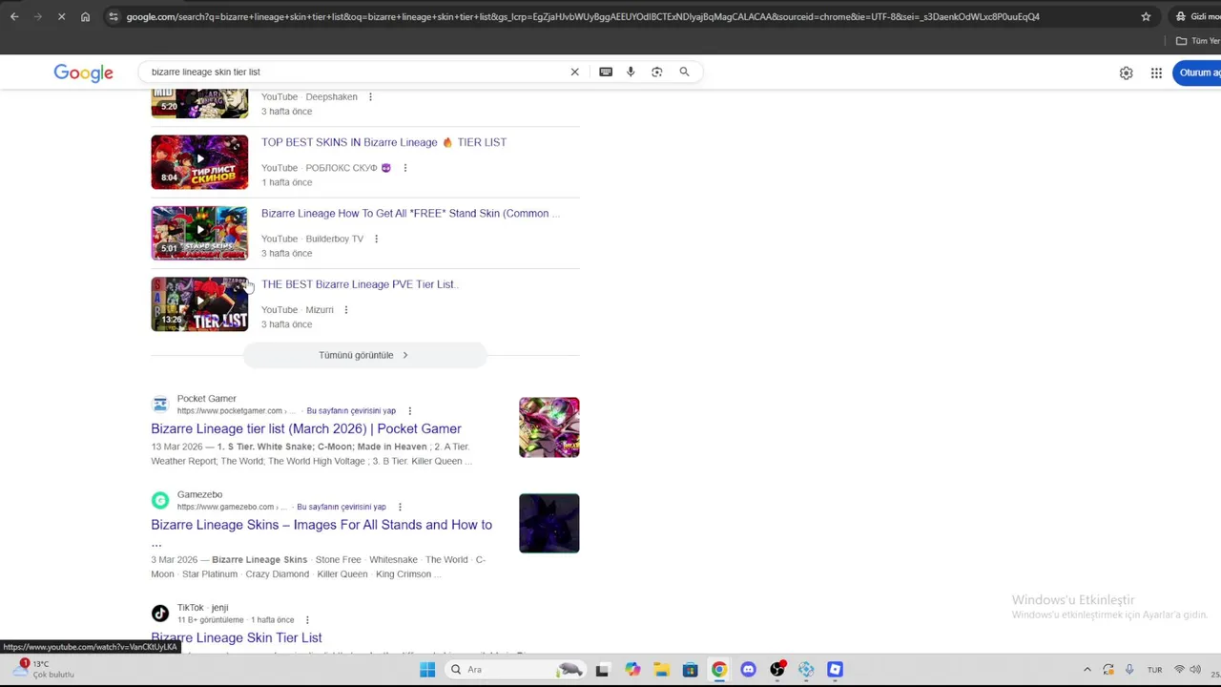Stop loading the page
Screen dimensions: 1221x687
(x=61, y=16)
